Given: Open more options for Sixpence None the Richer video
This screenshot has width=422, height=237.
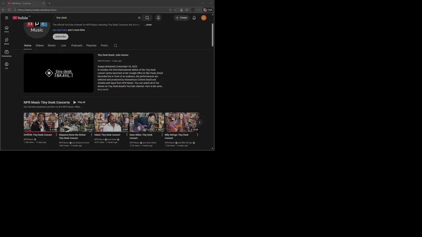Looking at the screenshot, I should tap(92, 135).
